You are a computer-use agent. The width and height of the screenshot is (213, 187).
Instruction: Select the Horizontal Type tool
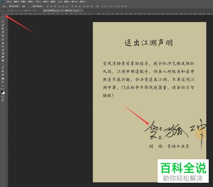click(x=3, y=68)
